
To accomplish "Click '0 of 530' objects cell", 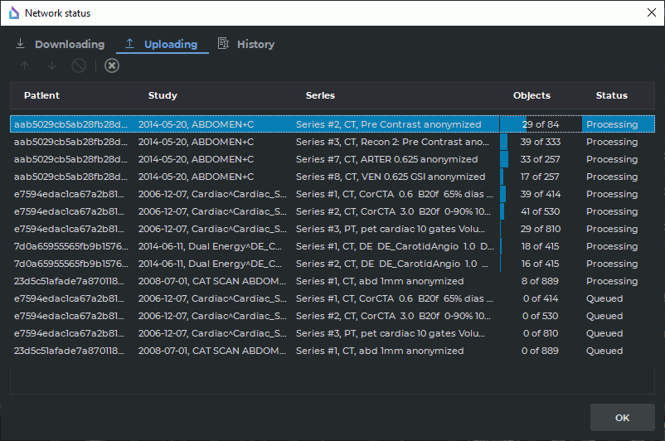I will (x=541, y=316).
